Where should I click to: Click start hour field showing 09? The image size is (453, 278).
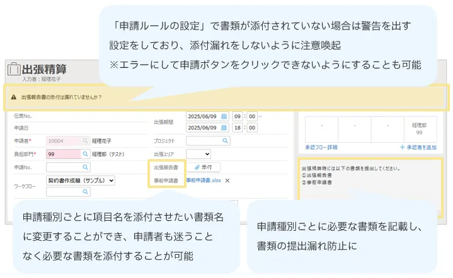point(237,116)
